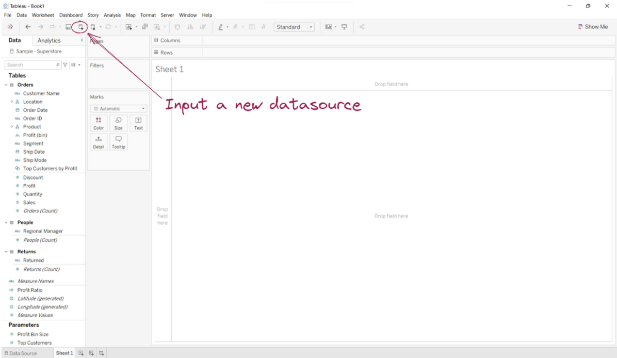Screen dimensions: 617x358
Task: Collapse the Data pane with the chevron
Action: (82, 40)
